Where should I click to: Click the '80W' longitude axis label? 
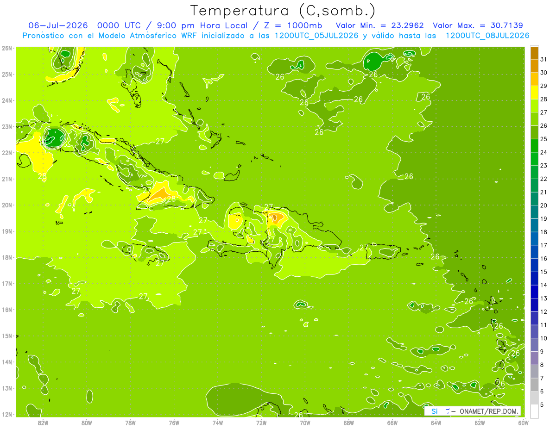87,423
